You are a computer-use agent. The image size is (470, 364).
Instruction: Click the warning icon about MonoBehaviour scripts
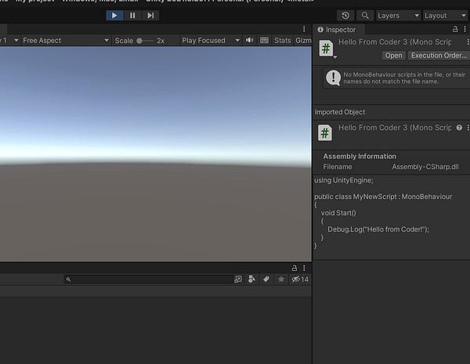pyautogui.click(x=333, y=78)
